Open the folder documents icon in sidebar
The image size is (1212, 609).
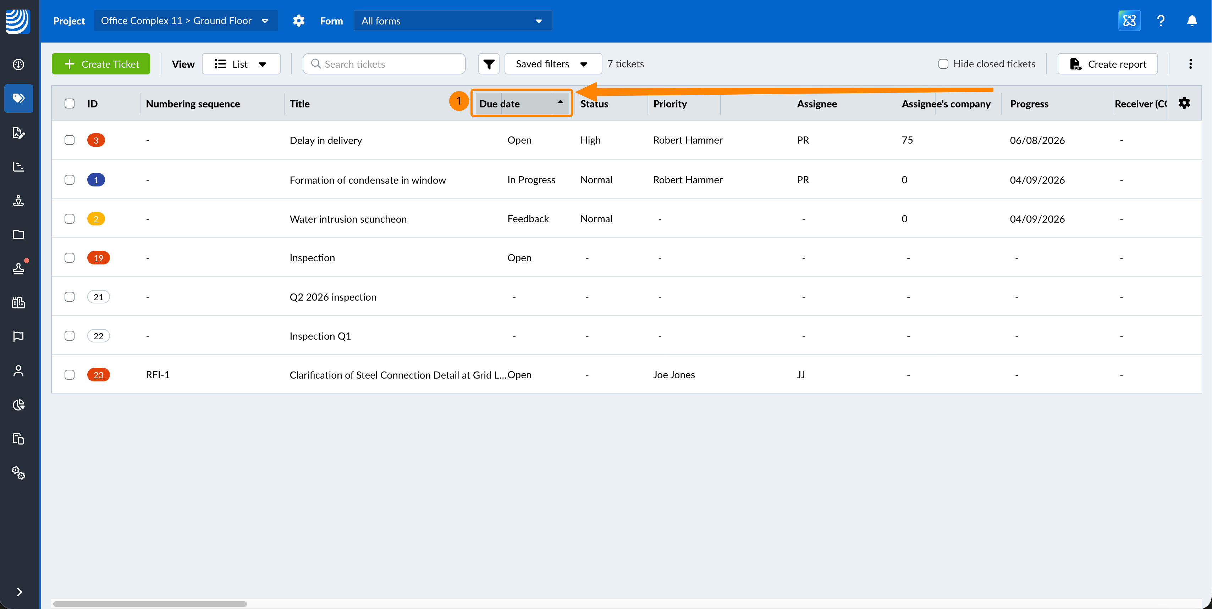[18, 234]
